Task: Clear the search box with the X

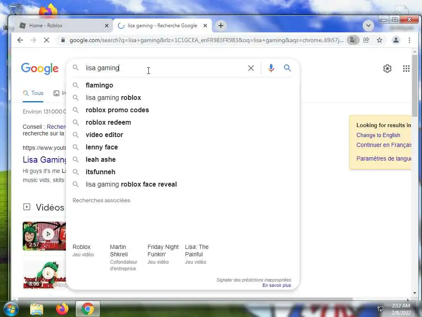Action: pyautogui.click(x=251, y=68)
